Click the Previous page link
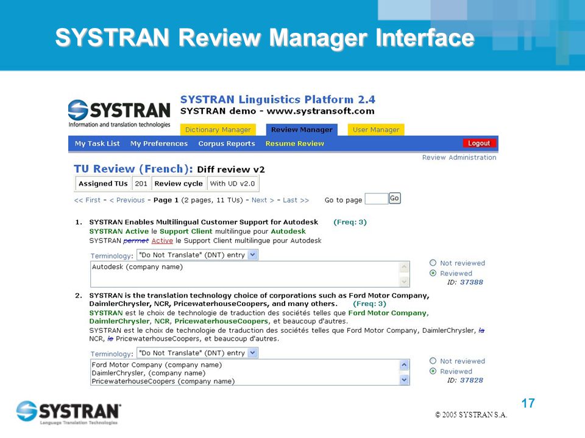This screenshot has width=585, height=438. (x=127, y=200)
